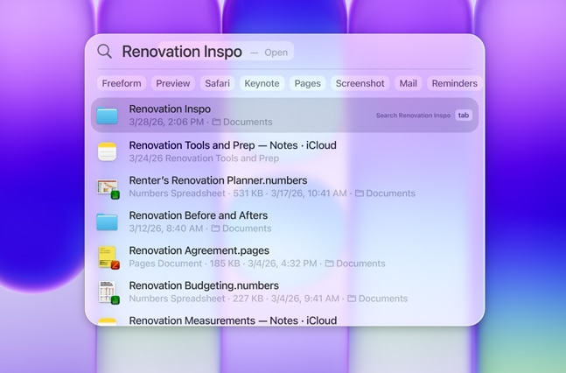The width and height of the screenshot is (566, 373).
Task: Click the Renovation Inspo search text field
Action: click(x=182, y=52)
